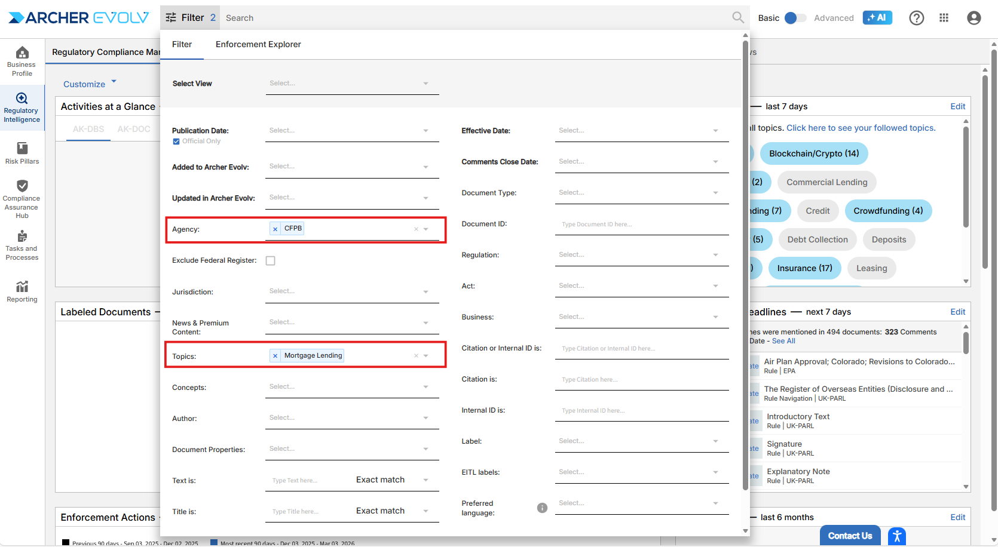Viewport: 998px width, 547px height.
Task: Open Risk Pillars in the sidebar
Action: pos(22,153)
